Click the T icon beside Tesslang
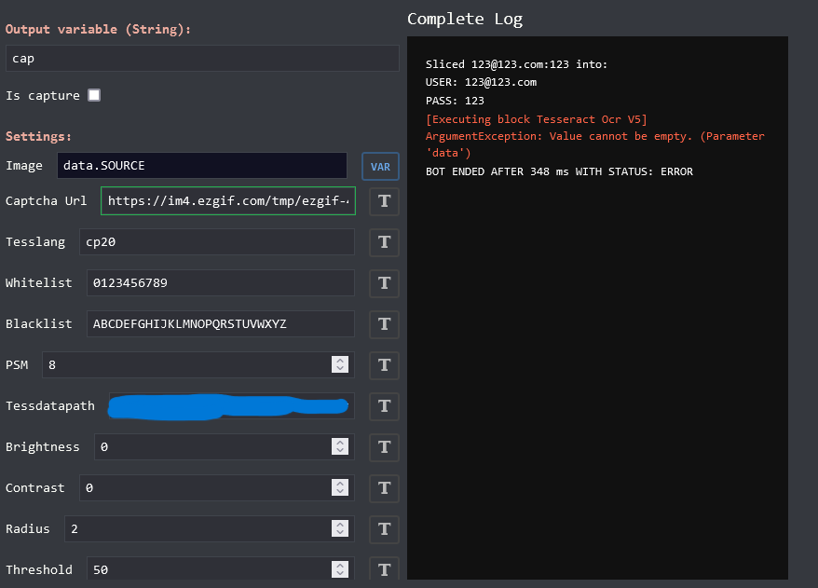Screen dimensions: 818x588 point(384,242)
